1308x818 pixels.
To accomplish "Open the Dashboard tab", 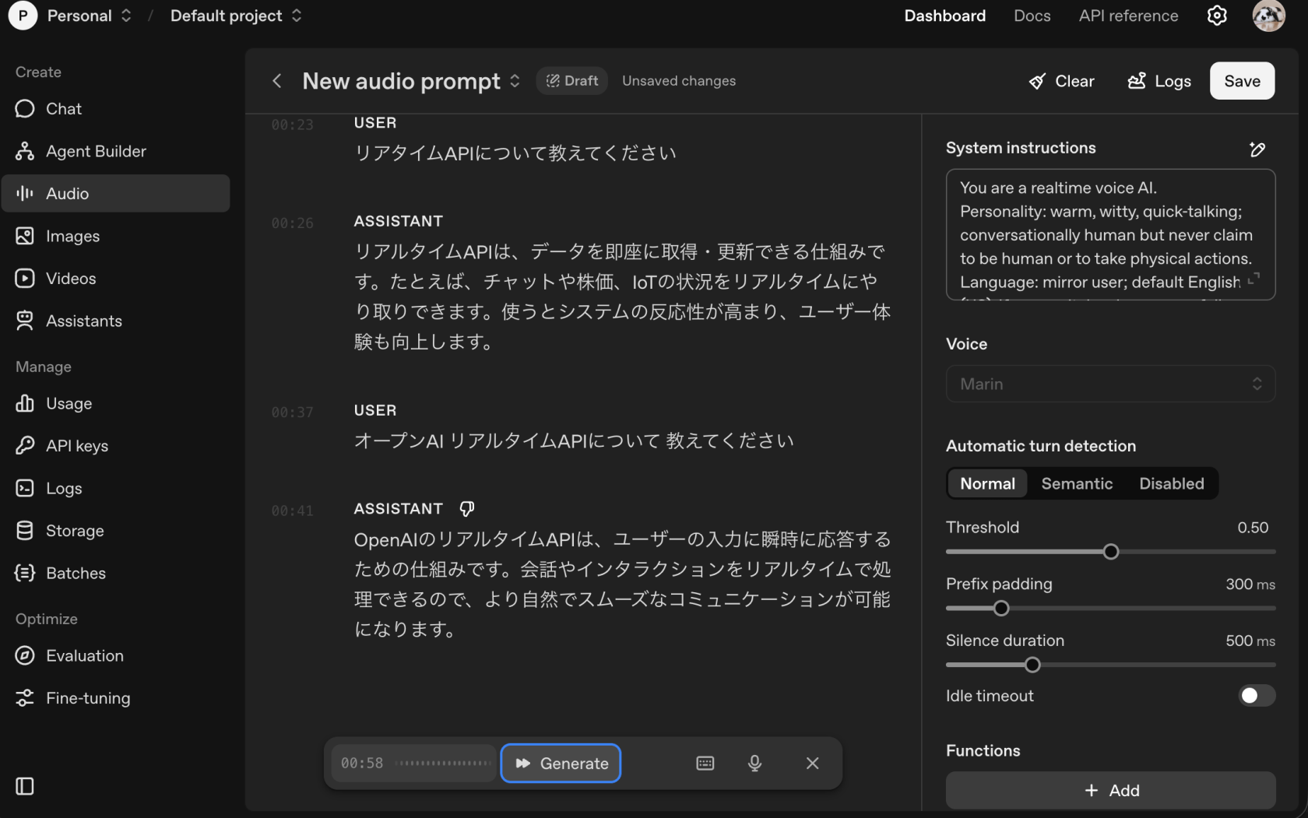I will point(944,16).
